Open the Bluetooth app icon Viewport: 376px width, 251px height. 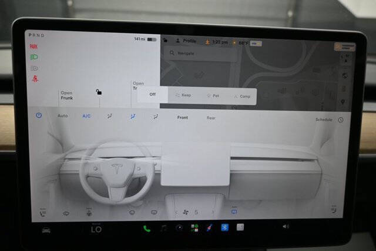point(224,227)
